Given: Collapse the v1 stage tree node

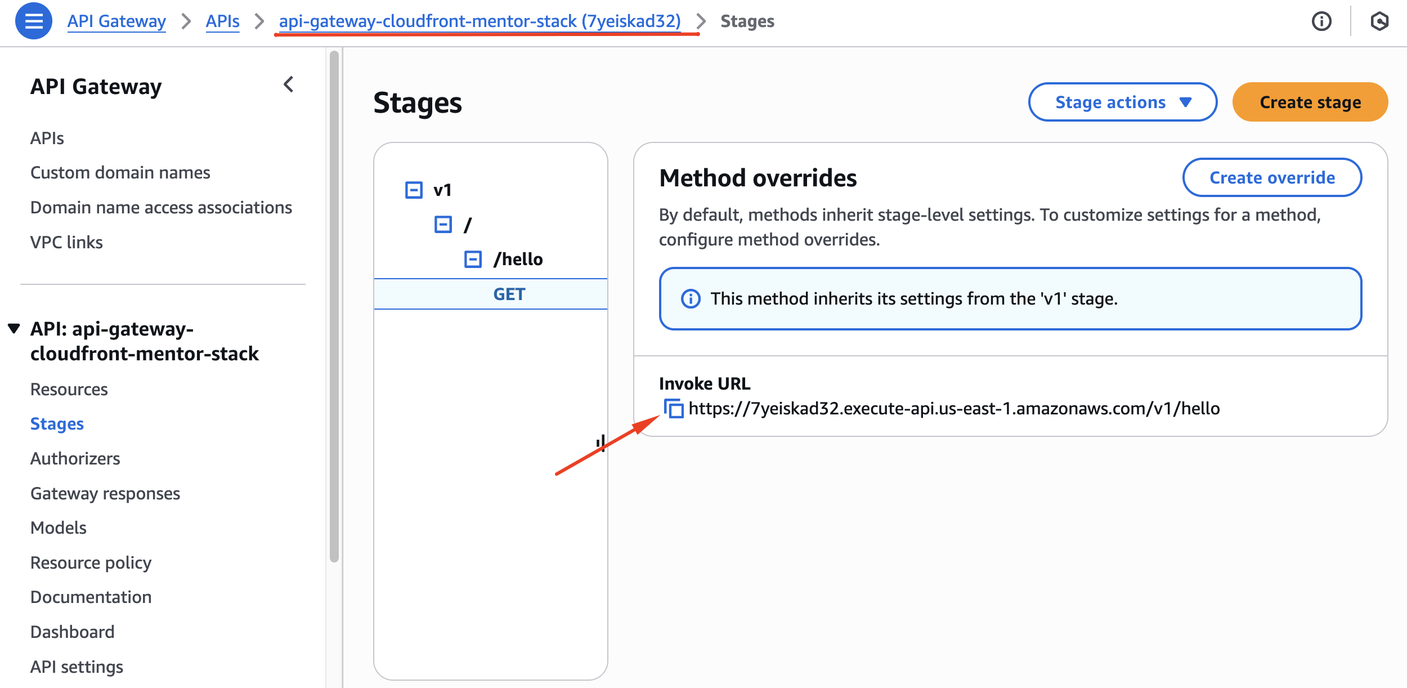Looking at the screenshot, I should point(414,190).
